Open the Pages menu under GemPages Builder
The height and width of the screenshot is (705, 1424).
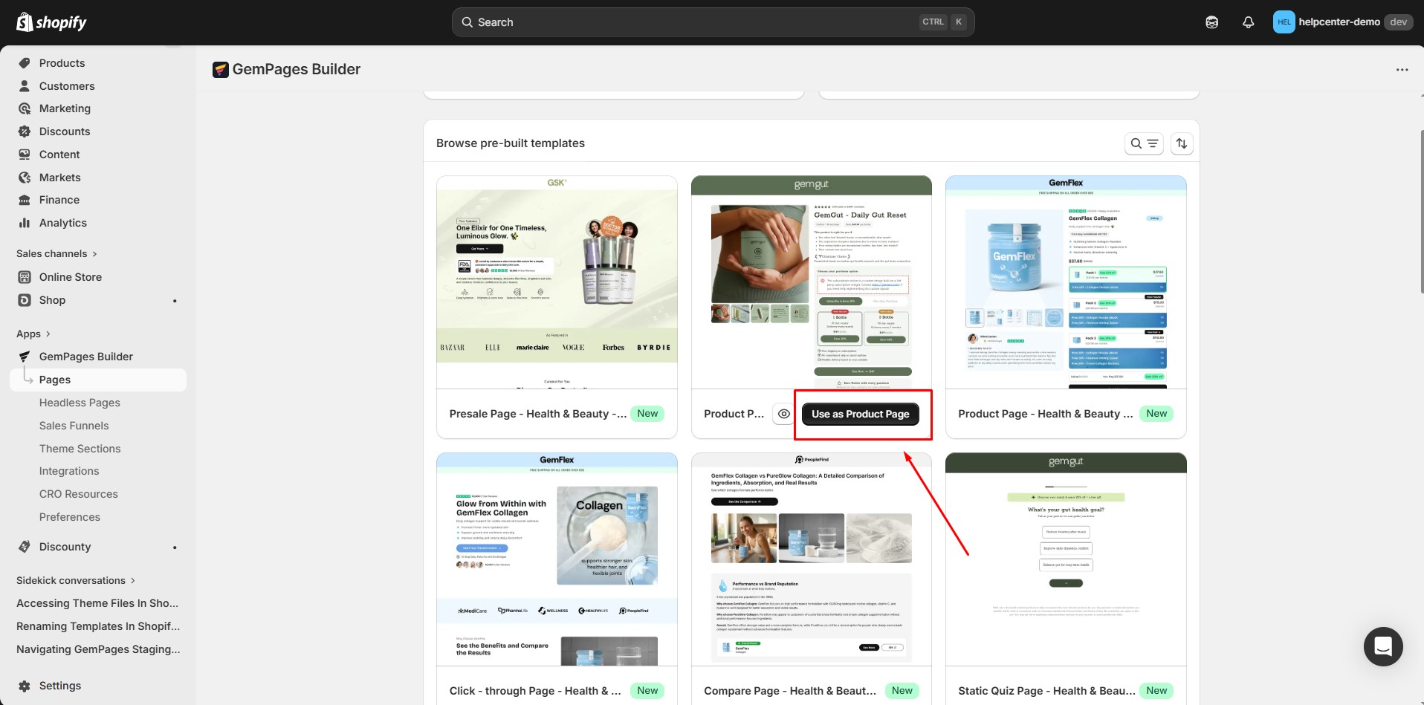pyautogui.click(x=54, y=380)
